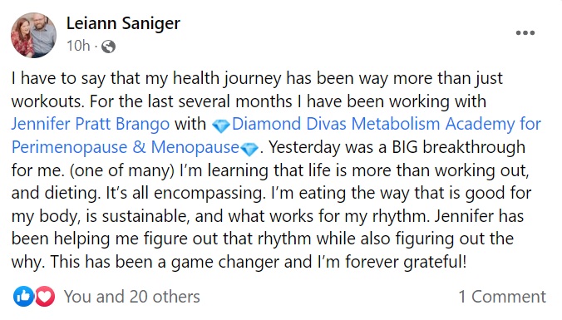Screen dimensions: 562x320
Task: Open the Jennifer Pratt Brango profile link
Action: (x=91, y=124)
